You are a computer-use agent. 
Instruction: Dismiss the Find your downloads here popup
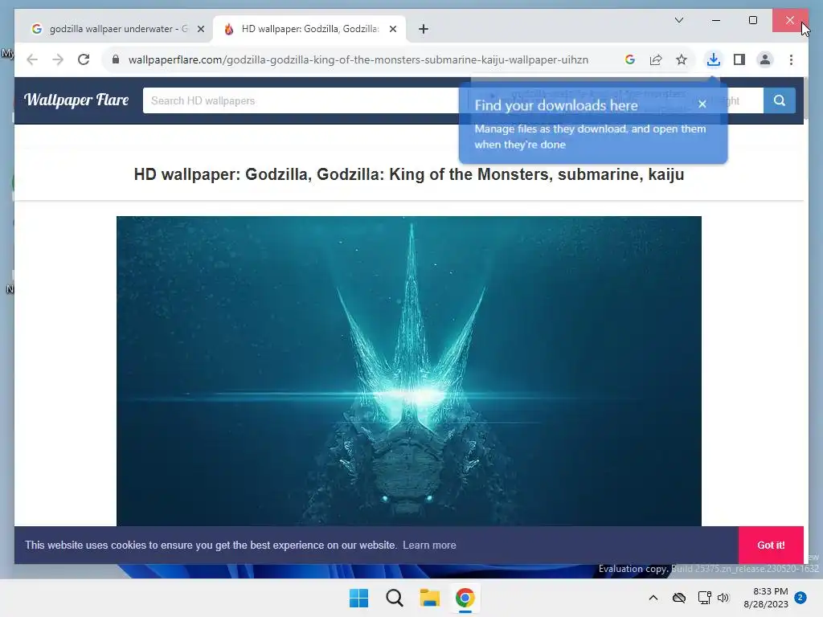702,104
